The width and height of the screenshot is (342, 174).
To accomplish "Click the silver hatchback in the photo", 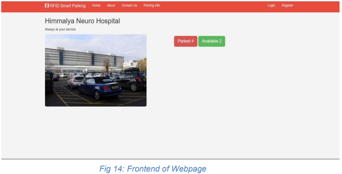I will coord(76,81).
